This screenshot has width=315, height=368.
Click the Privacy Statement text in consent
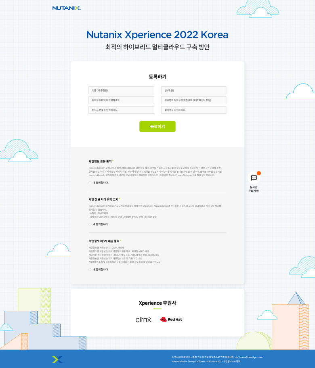pyautogui.click(x=185, y=175)
